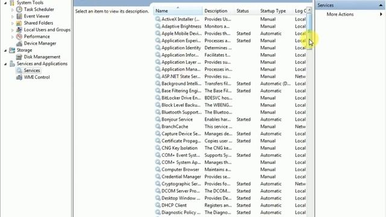Select the Task Scheduler tree item
Image resolution: width=386 pixels, height=217 pixels.
click(x=39, y=10)
